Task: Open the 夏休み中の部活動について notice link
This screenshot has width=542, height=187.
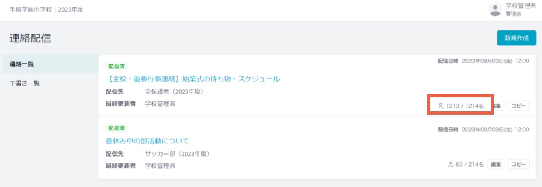Action: click(x=148, y=141)
